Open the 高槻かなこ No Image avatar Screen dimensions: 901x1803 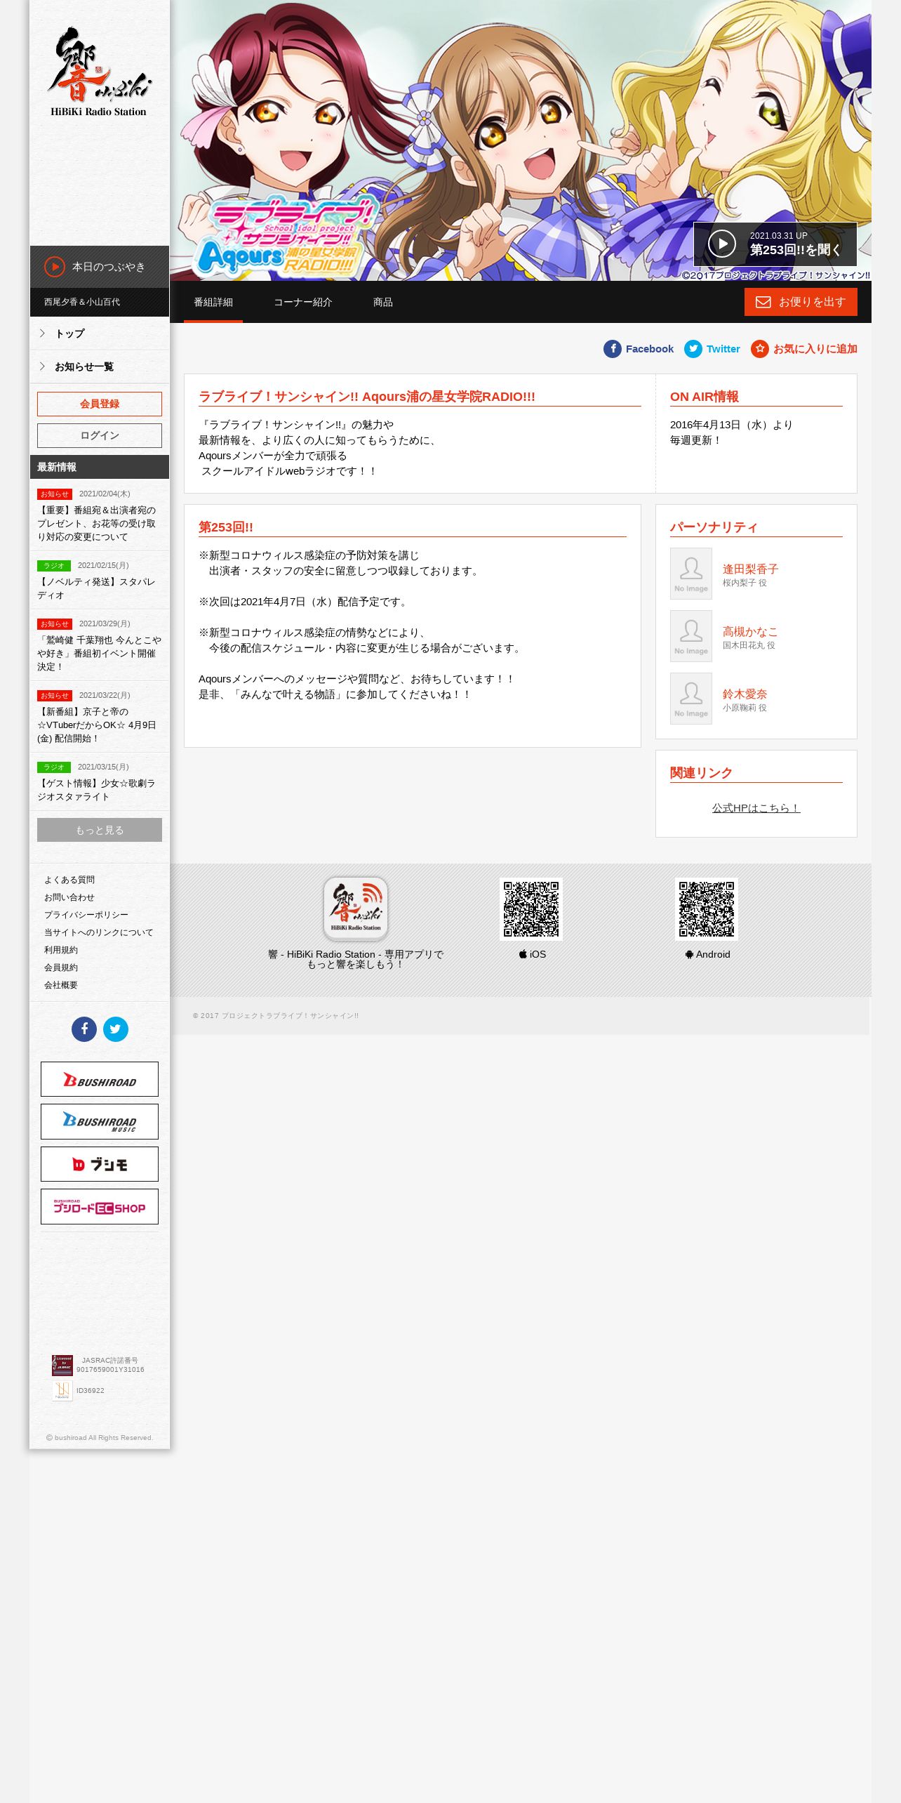691,636
